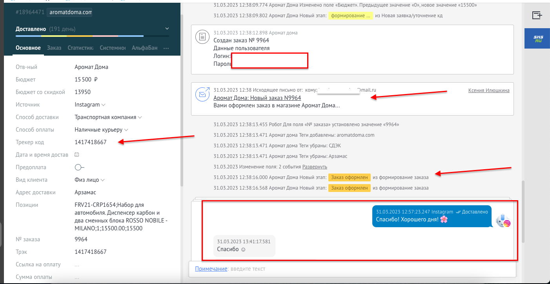Image resolution: width=550 pixels, height=284 pixels.
Task: Open the Способ доставки dropdown
Action: (108, 117)
